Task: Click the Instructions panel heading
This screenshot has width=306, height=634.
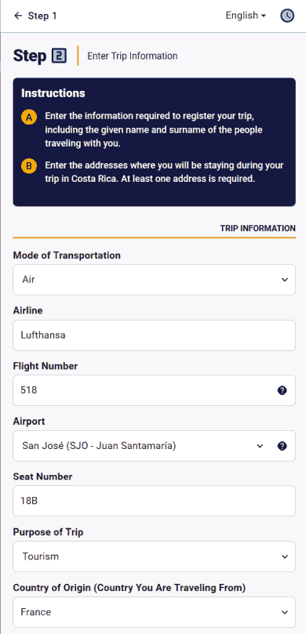Action: 53,93
